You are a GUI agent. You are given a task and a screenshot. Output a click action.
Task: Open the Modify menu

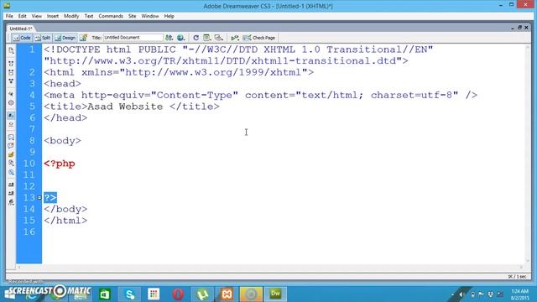pos(71,16)
